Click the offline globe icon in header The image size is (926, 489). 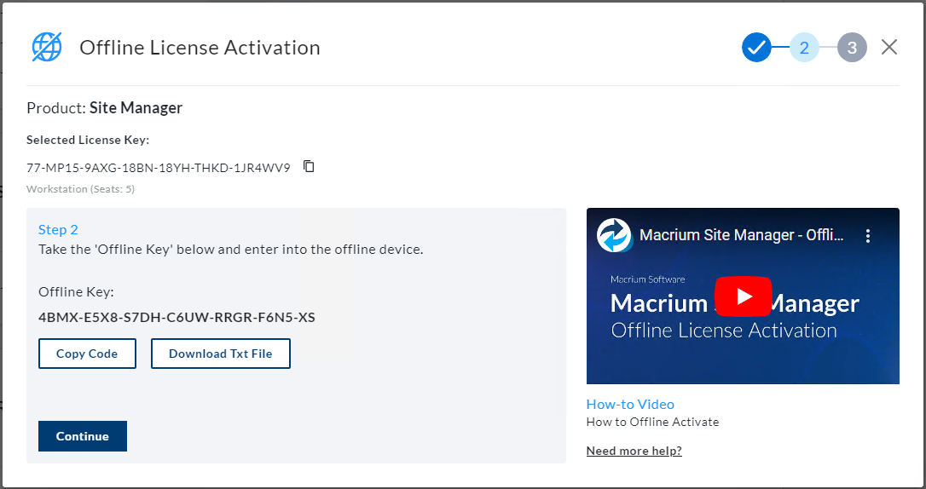pyautogui.click(x=46, y=48)
